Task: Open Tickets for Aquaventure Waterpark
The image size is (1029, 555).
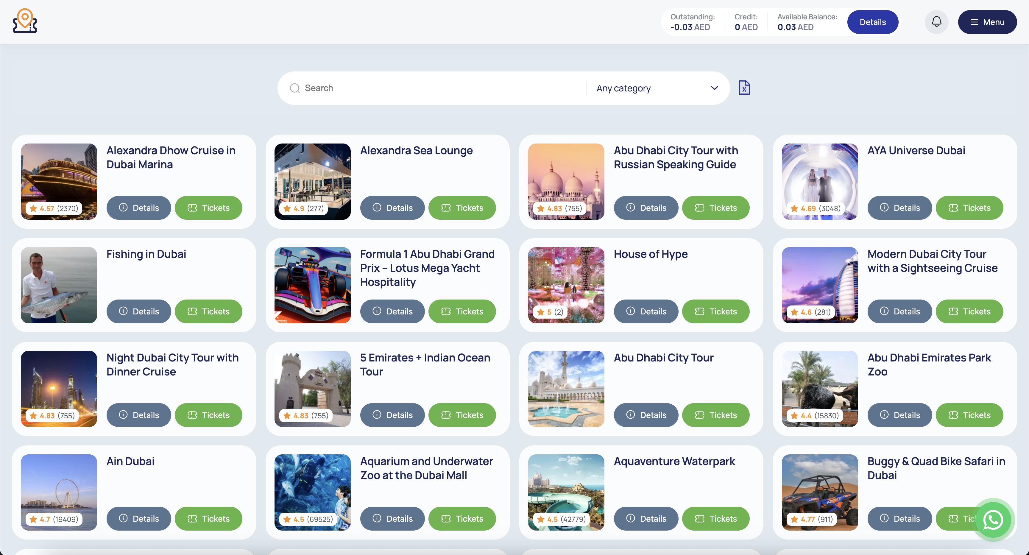Action: [716, 519]
